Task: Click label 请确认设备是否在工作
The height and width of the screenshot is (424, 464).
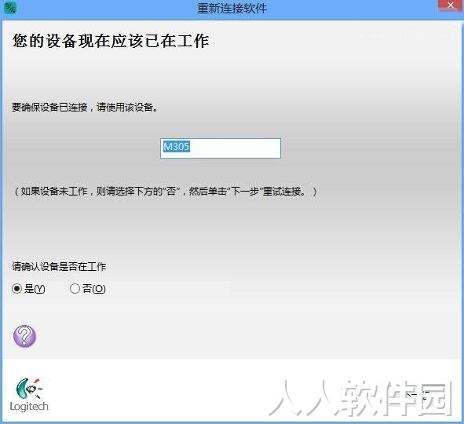Action: pyautogui.click(x=59, y=267)
